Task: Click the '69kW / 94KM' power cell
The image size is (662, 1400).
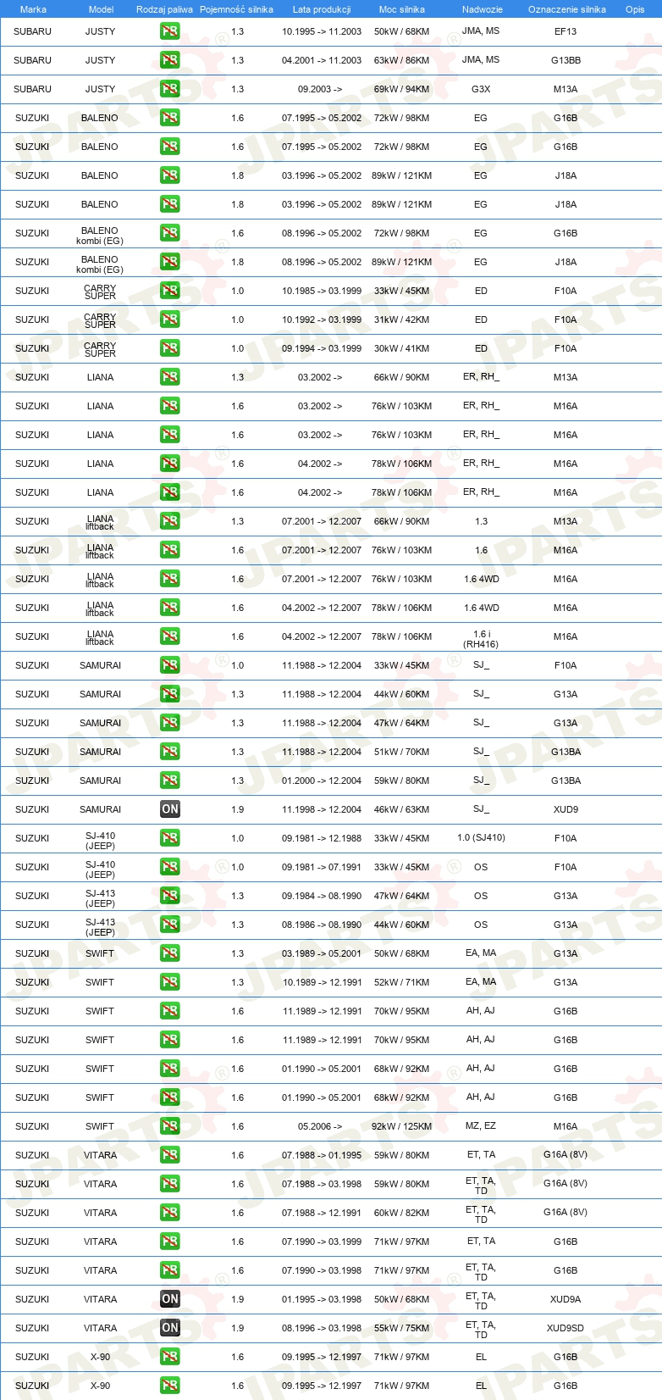Action: click(402, 89)
